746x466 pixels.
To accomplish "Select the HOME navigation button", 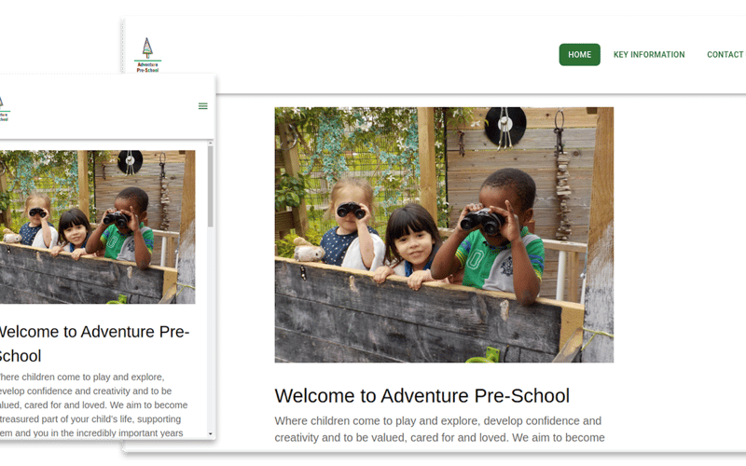I will tap(579, 55).
